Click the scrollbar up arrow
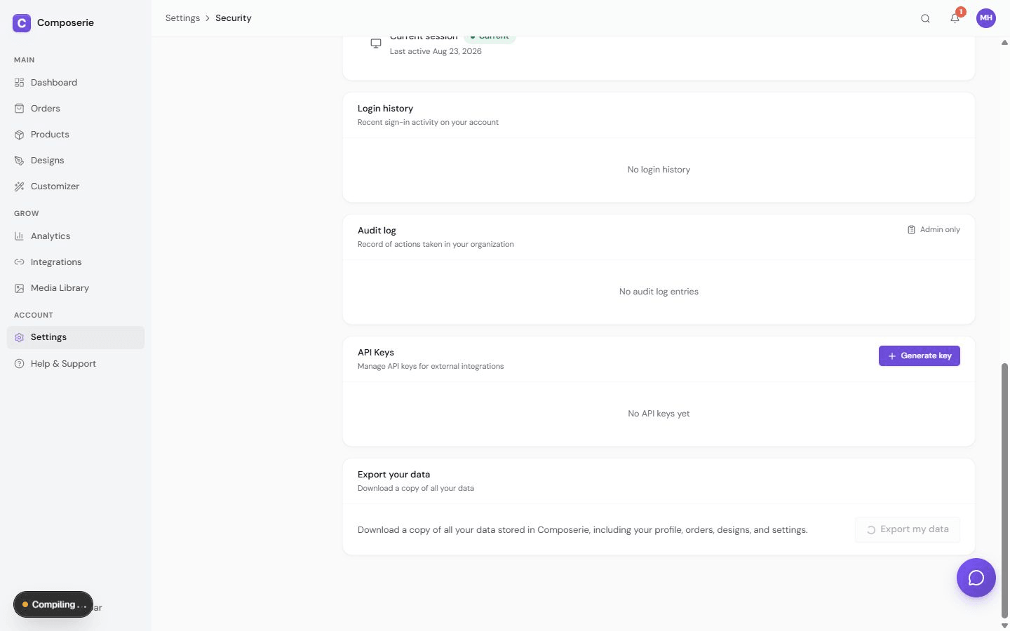 [x=1004, y=43]
